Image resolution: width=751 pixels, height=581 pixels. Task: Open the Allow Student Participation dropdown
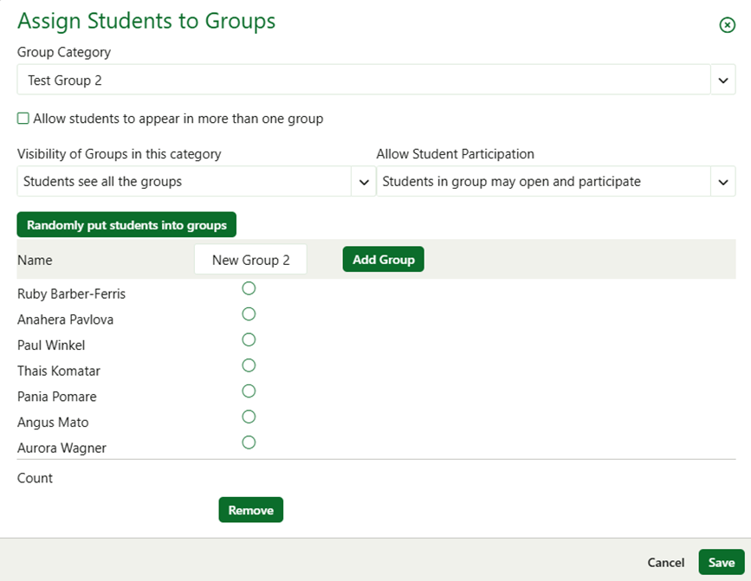click(x=724, y=182)
